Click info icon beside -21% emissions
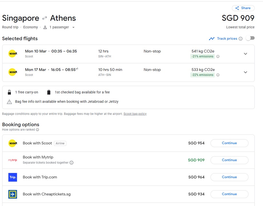Viewport: 263px width, 206px height. tap(218, 57)
